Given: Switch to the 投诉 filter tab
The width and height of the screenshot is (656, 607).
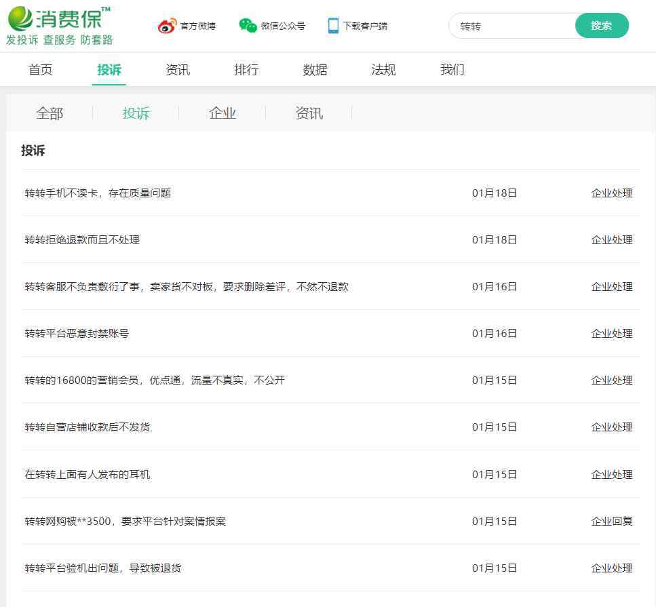Looking at the screenshot, I should coord(136,113).
